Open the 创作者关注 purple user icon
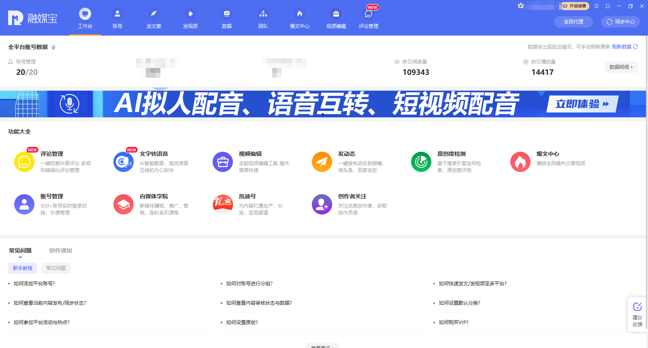 (322, 204)
